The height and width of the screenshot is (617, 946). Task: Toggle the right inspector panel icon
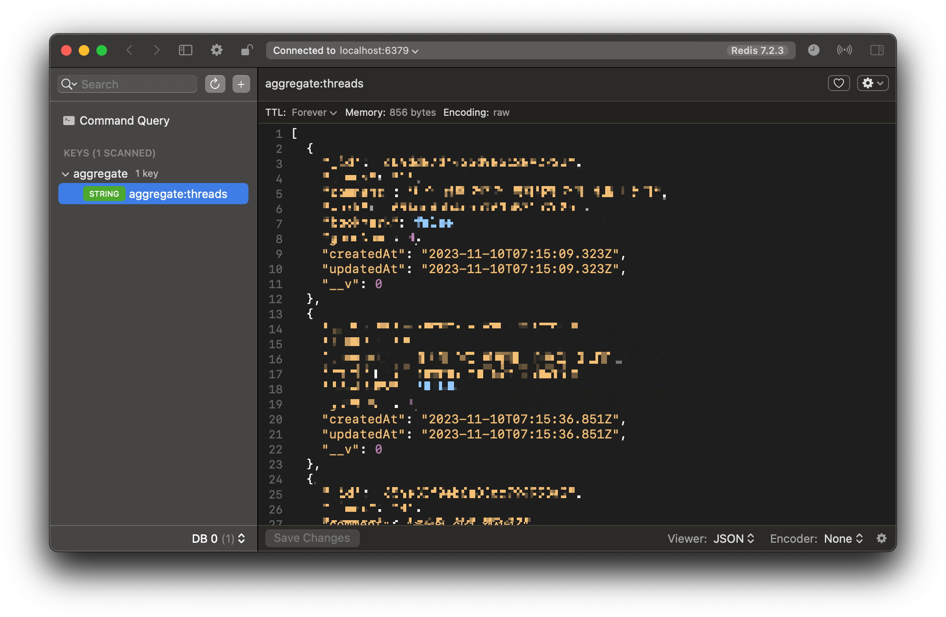[x=877, y=50]
